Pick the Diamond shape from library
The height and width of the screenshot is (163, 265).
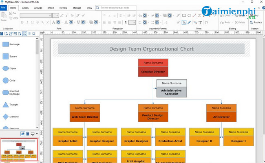(6, 117)
